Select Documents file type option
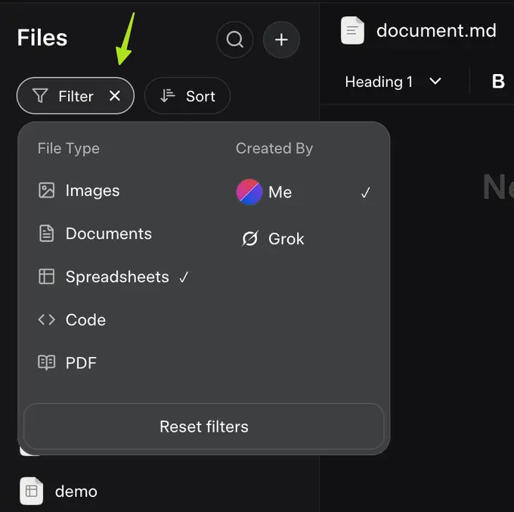The width and height of the screenshot is (514, 512). pos(108,234)
